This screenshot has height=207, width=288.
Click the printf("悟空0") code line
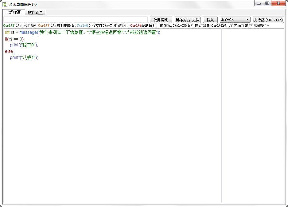(24, 45)
